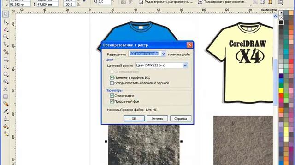295x165 pixels.
Task: Select the dark stone texture under dialog
Action: click(144, 145)
